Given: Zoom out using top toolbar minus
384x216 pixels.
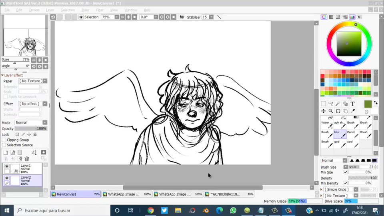Looking at the screenshot, I should pyautogui.click(x=123, y=17).
